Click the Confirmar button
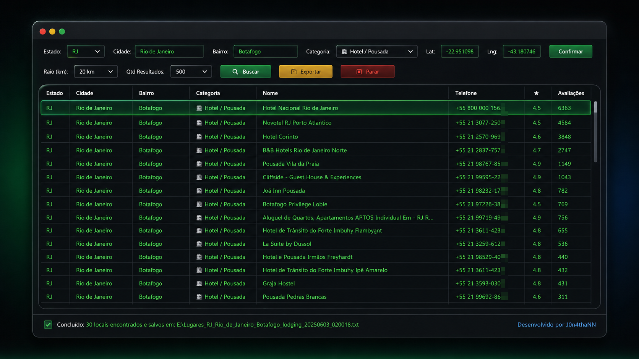The width and height of the screenshot is (639, 359). pyautogui.click(x=571, y=52)
